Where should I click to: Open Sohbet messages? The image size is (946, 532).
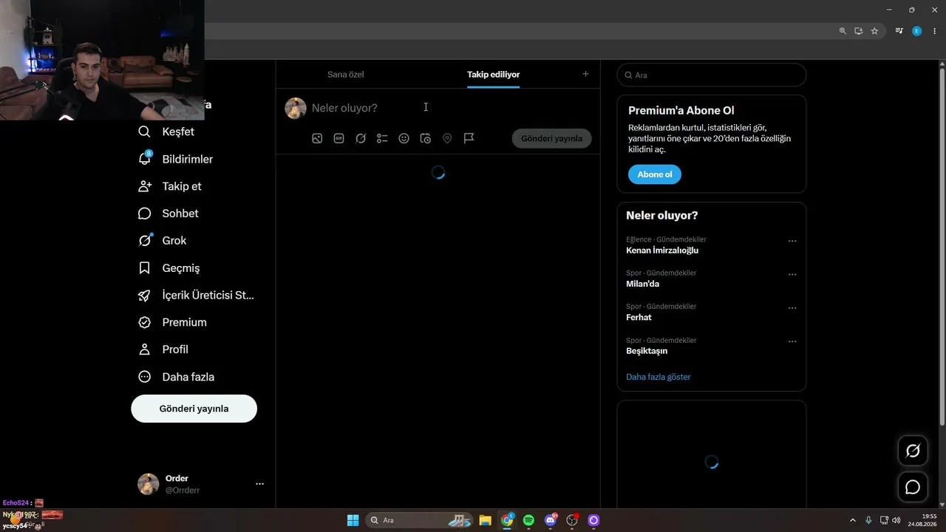click(x=168, y=214)
